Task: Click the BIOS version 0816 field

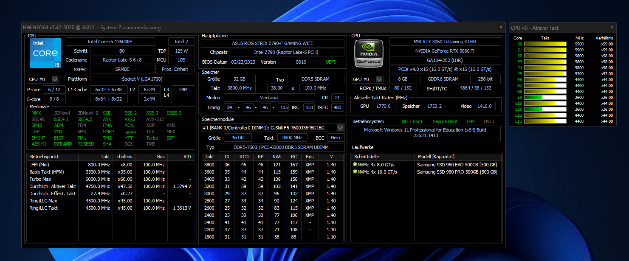Action: [x=301, y=62]
